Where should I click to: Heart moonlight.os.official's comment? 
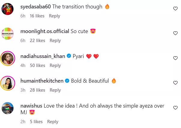(176, 33)
